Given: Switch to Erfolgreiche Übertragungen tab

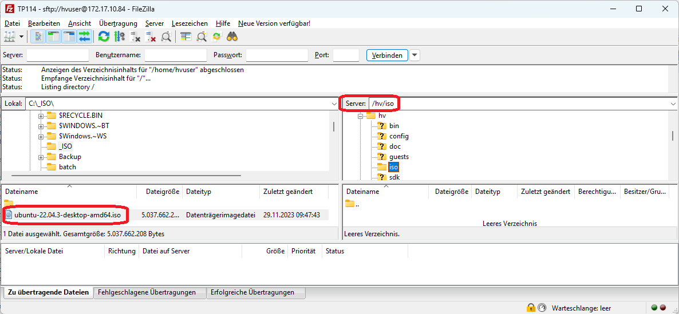Looking at the screenshot, I should click(256, 293).
